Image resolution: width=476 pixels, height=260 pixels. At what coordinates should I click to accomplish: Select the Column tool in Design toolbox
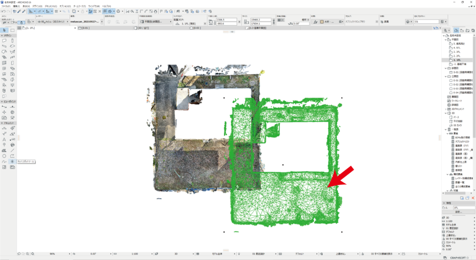pos(12,40)
